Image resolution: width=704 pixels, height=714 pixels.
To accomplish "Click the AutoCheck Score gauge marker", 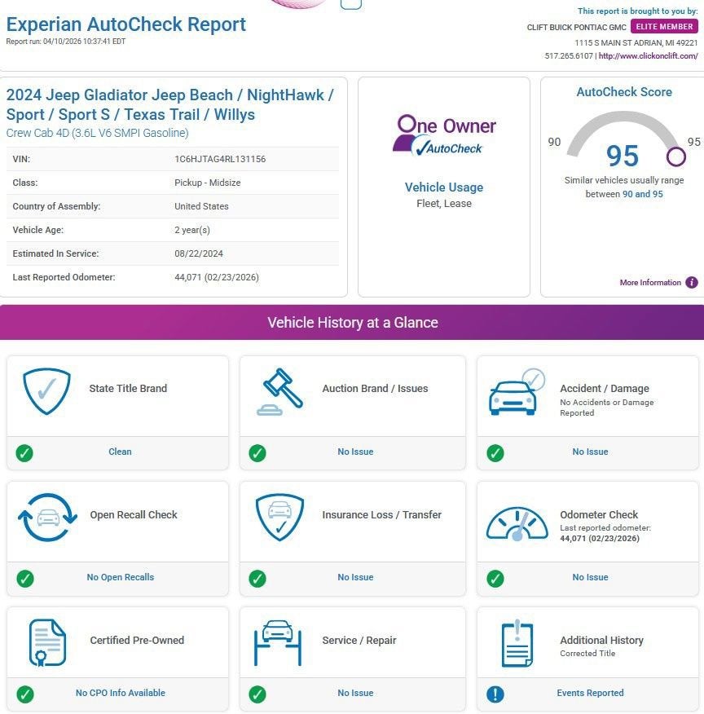I will point(675,156).
